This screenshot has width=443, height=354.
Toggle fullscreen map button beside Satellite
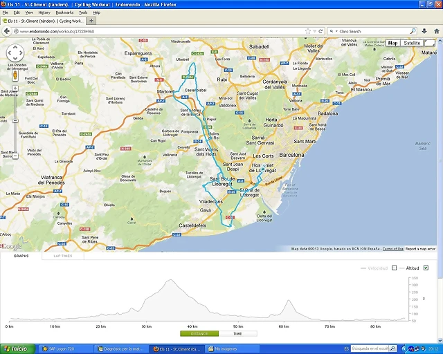[x=429, y=43]
